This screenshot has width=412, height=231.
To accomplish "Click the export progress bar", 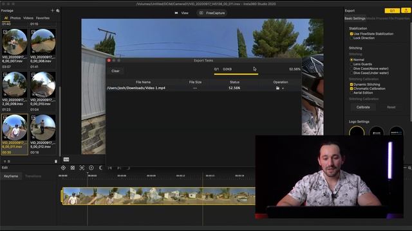I will (x=236, y=74).
